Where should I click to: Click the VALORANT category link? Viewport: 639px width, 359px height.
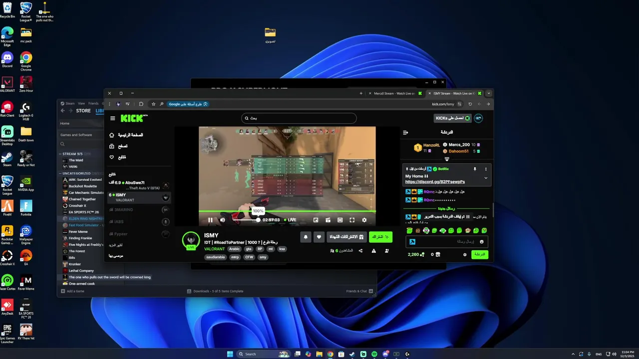214,249
